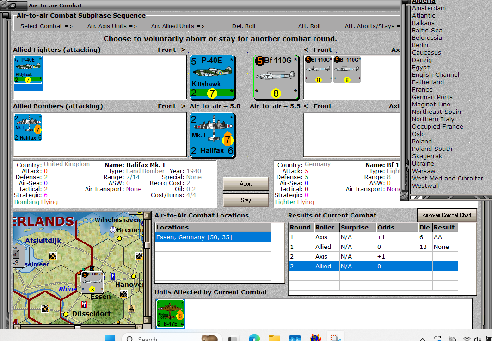Select Northern Italy in the locations list
This screenshot has height=341, width=492.
click(x=433, y=119)
